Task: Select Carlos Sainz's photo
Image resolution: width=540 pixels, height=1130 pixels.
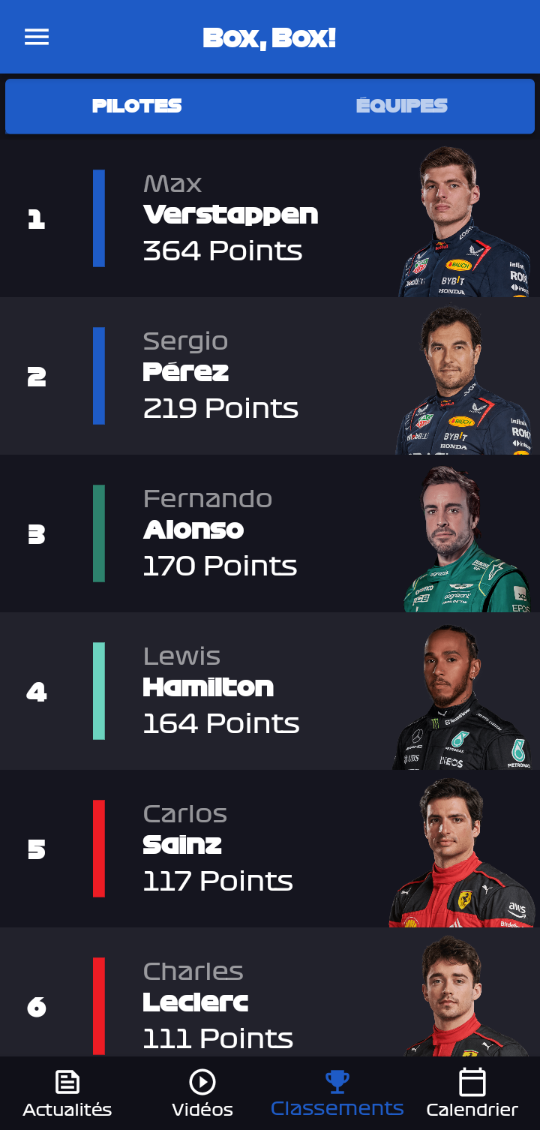Action: coord(460,852)
